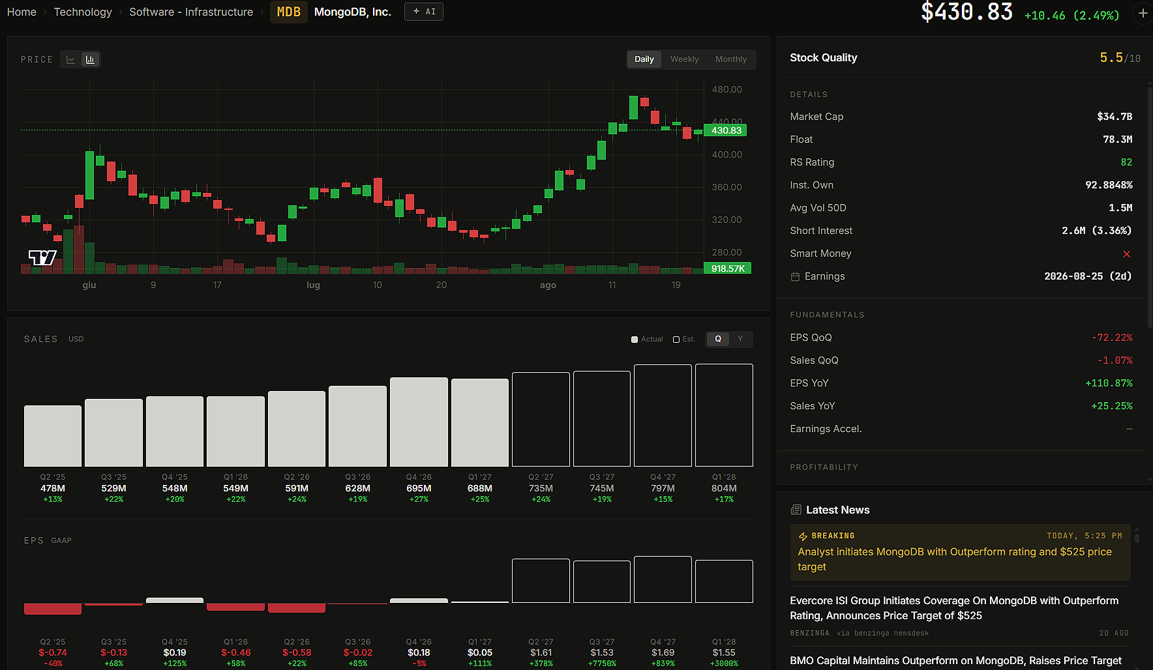1153x670 pixels.
Task: Click the lightning icon on the Breaking banner
Action: 803,536
